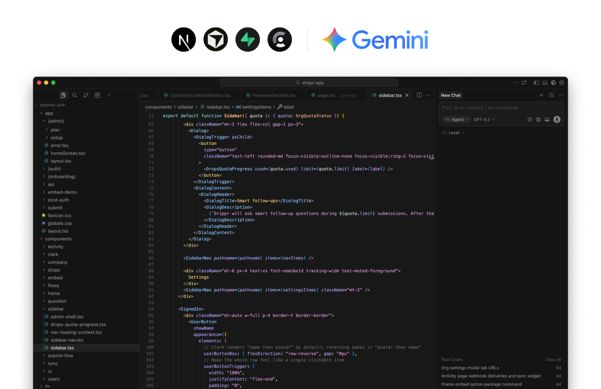The image size is (601, 389).
Task: Expand the Past Chats section header
Action: click(x=454, y=360)
